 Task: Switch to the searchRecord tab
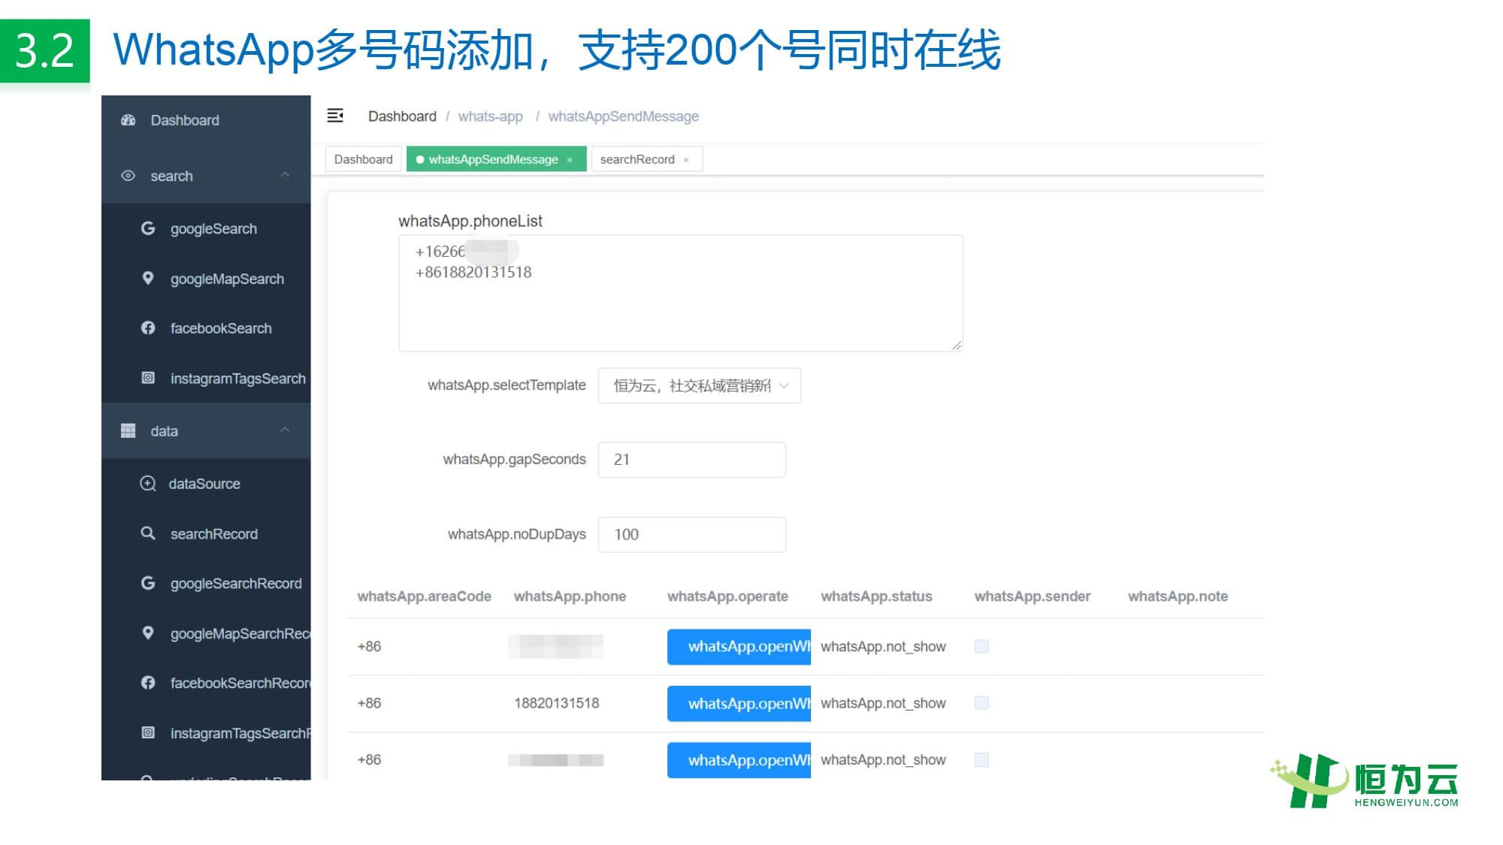(646, 159)
